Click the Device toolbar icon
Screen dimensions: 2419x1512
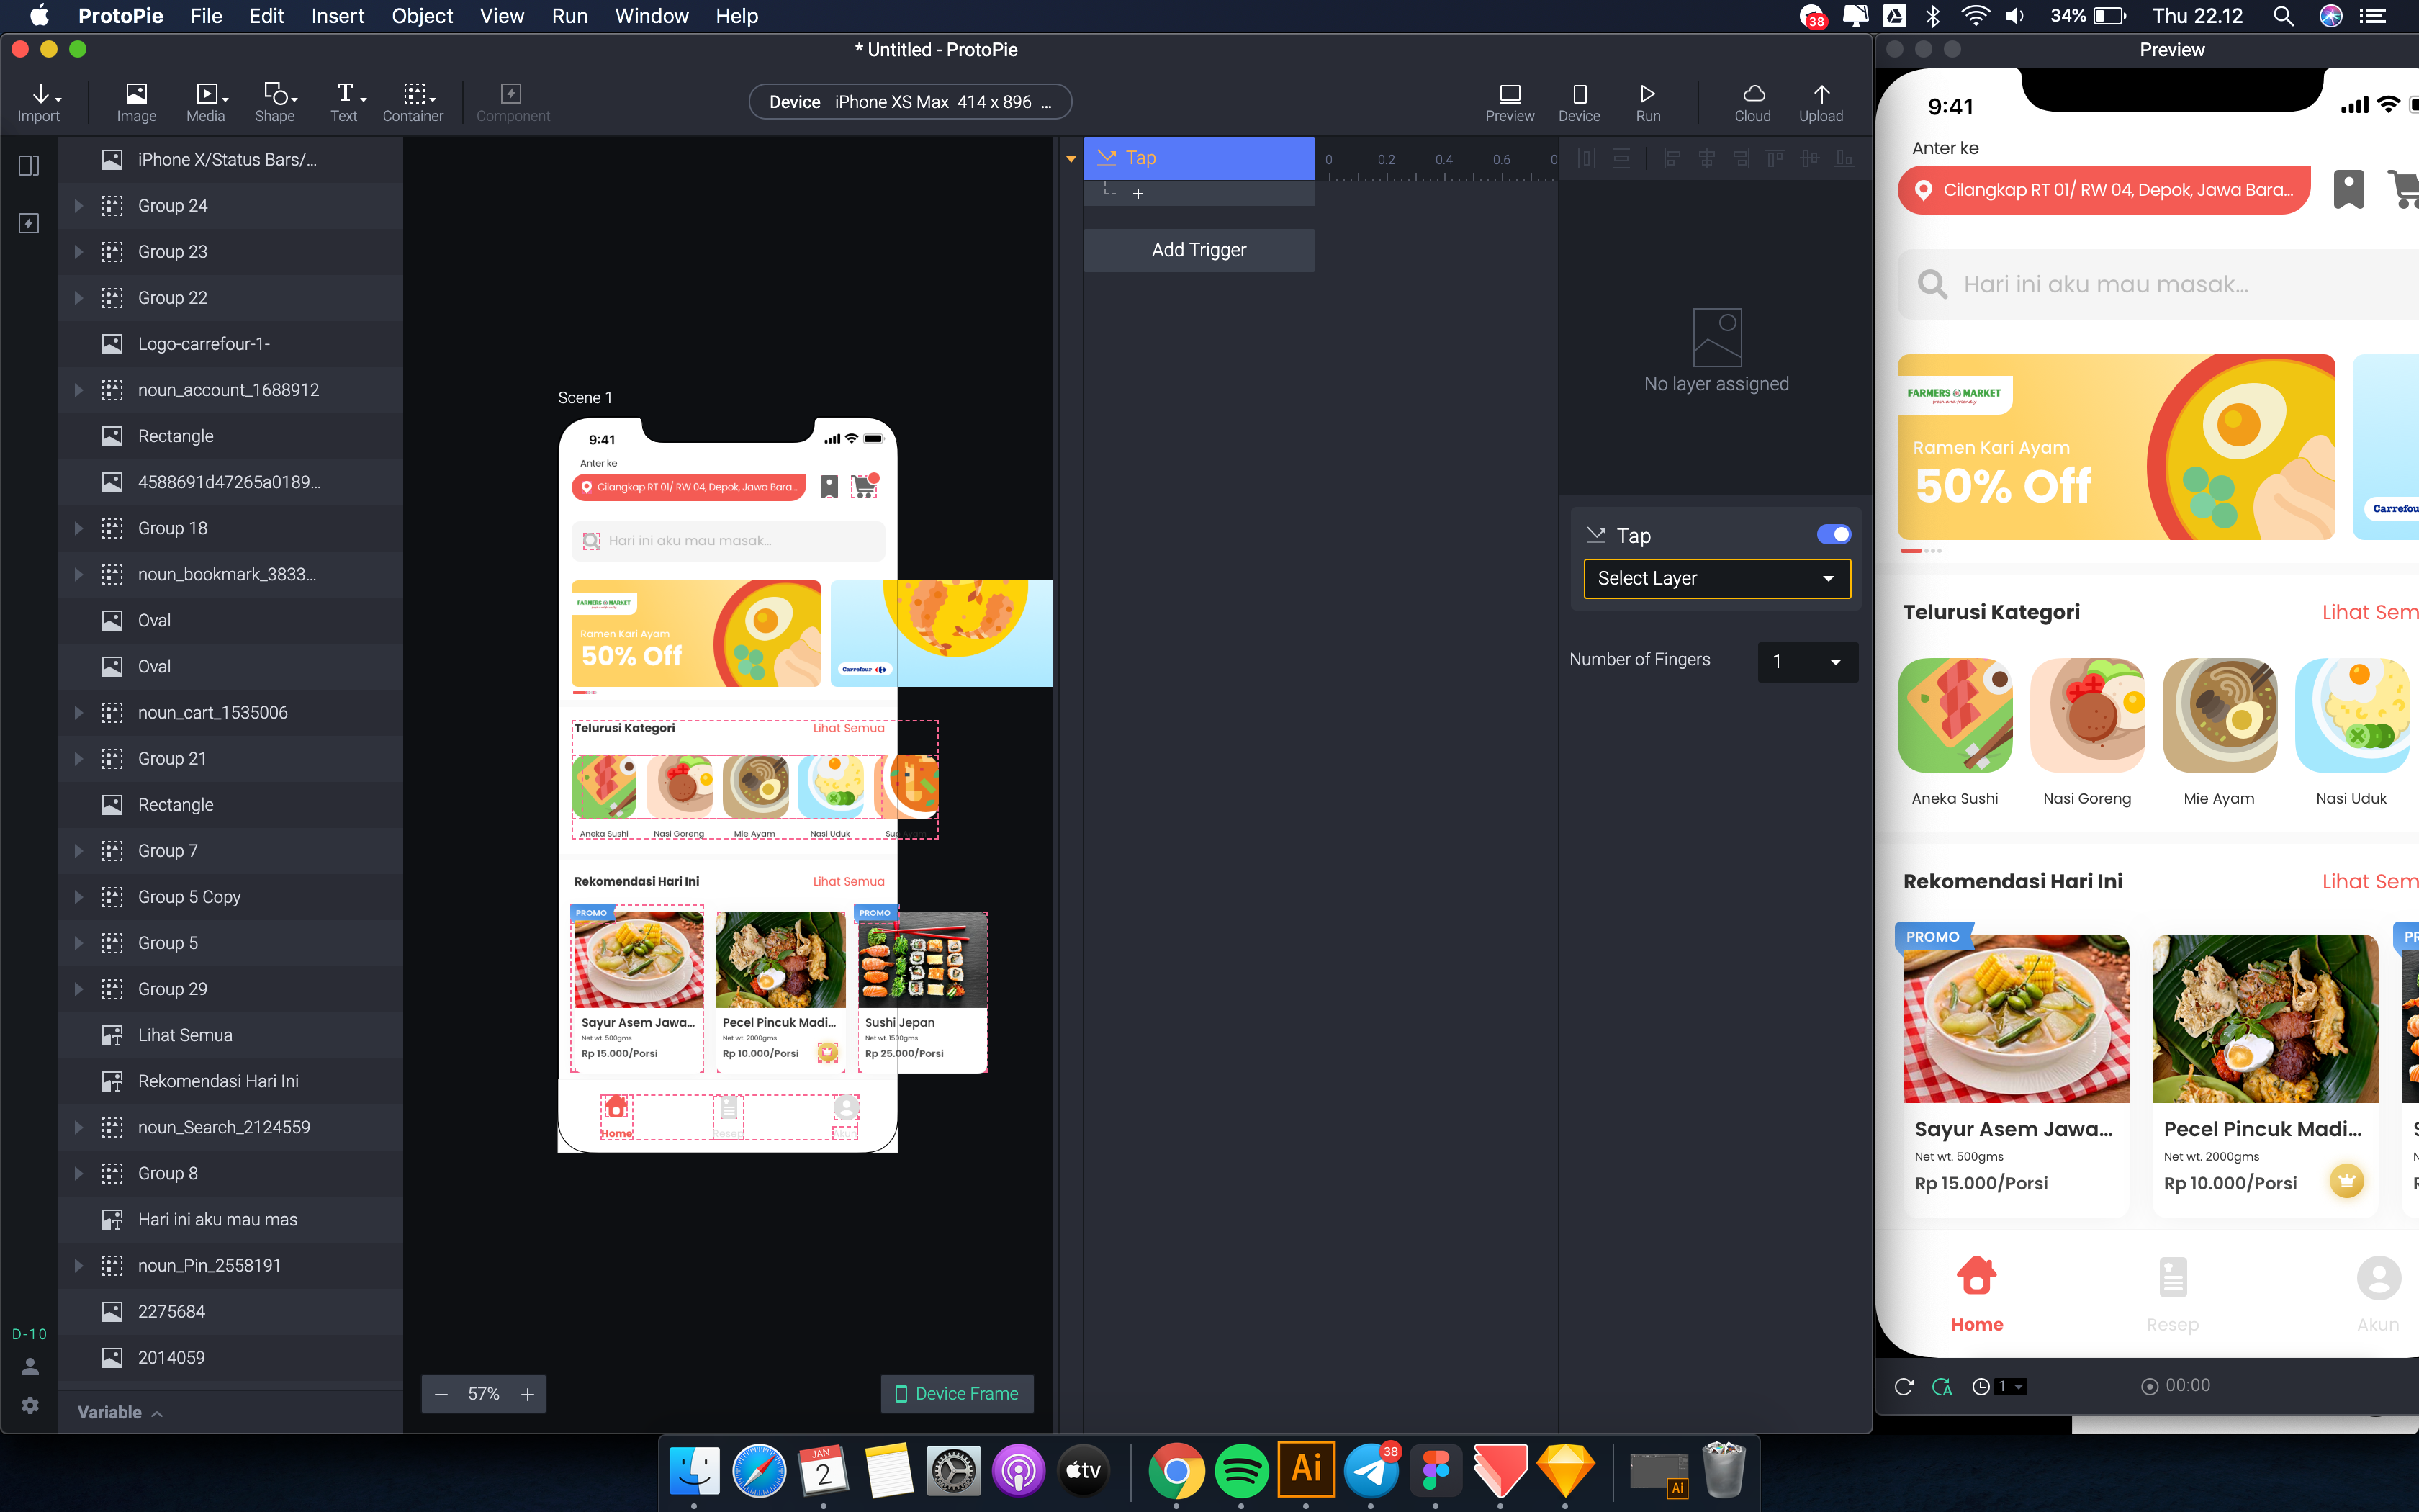(x=1580, y=102)
